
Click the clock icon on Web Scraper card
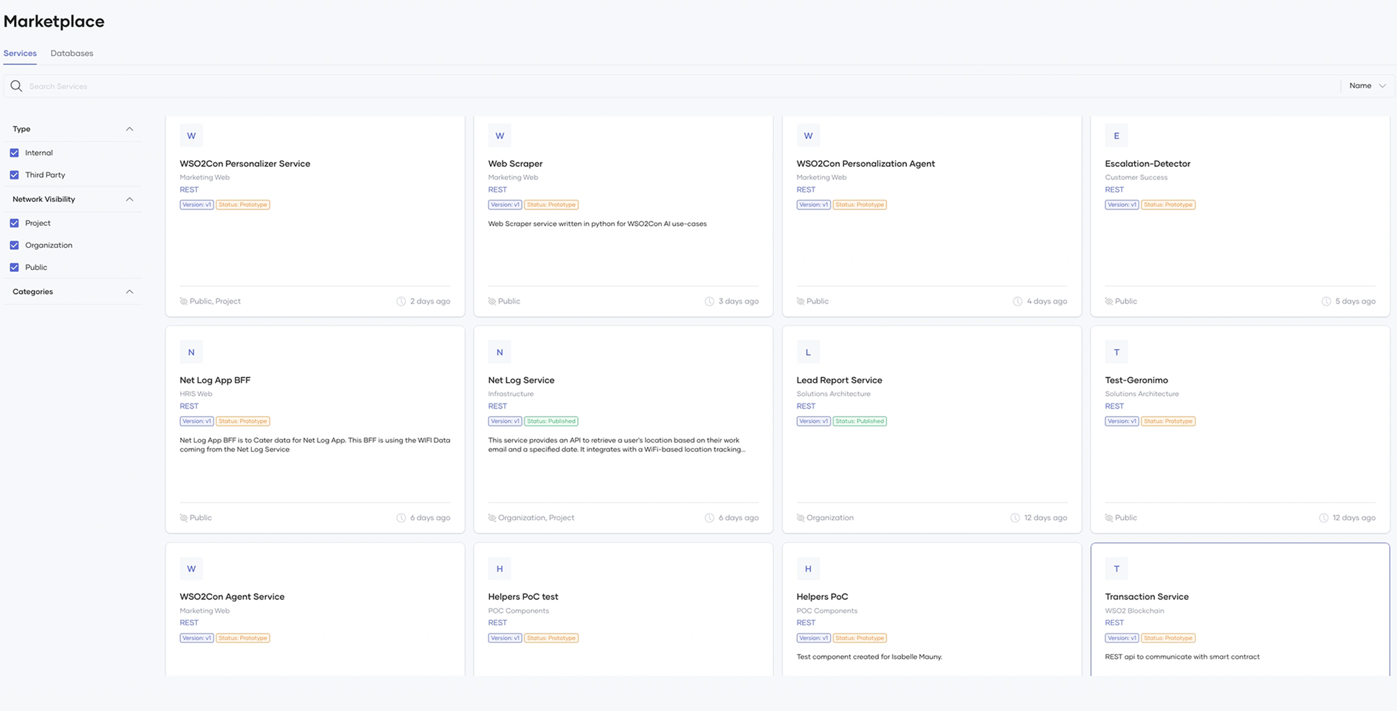click(709, 302)
